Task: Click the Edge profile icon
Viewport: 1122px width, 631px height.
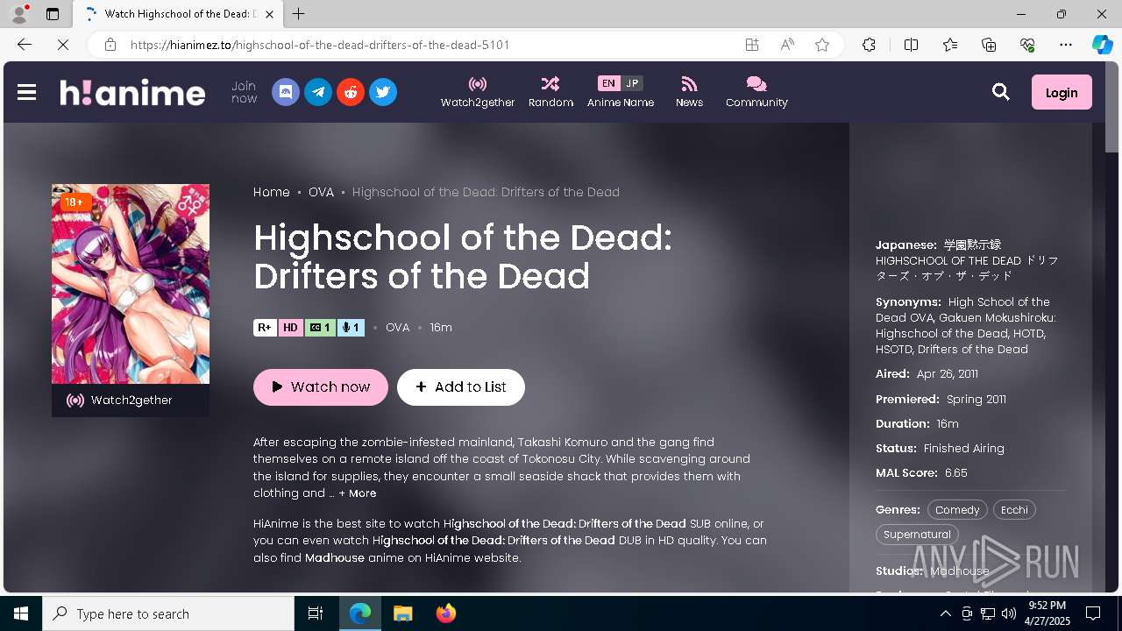Action: pyautogui.click(x=19, y=14)
